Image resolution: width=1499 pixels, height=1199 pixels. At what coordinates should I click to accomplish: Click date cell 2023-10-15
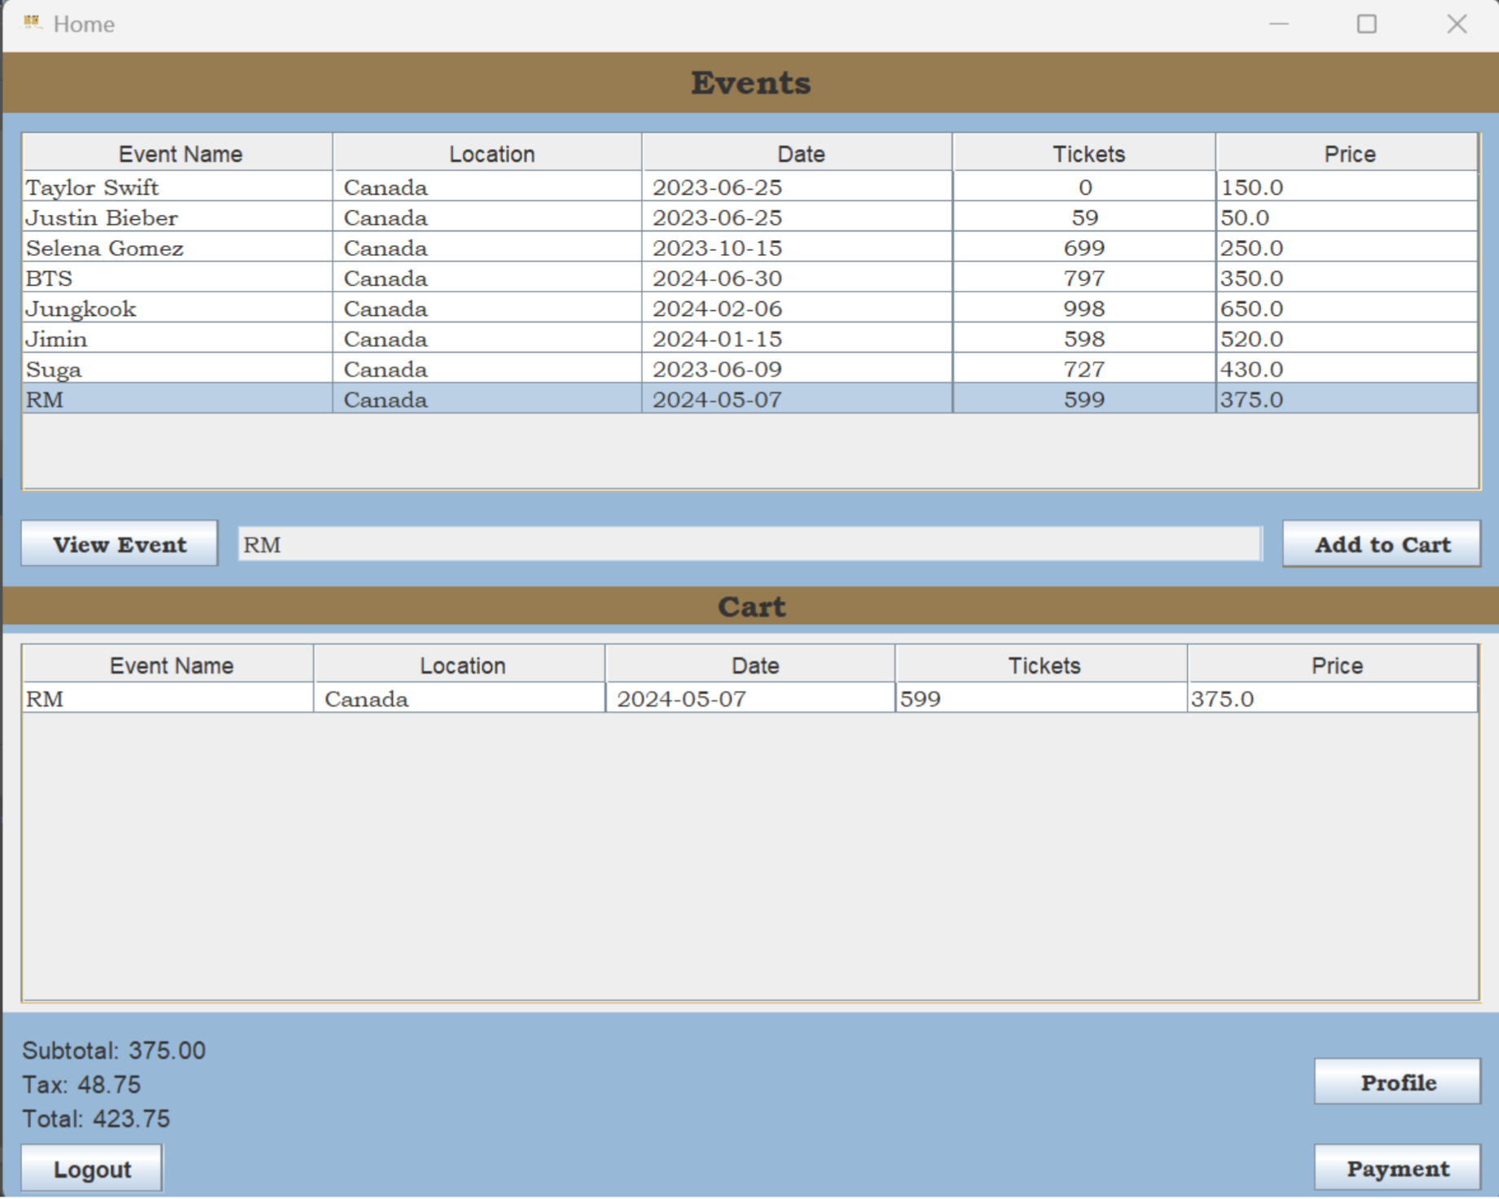click(x=798, y=247)
